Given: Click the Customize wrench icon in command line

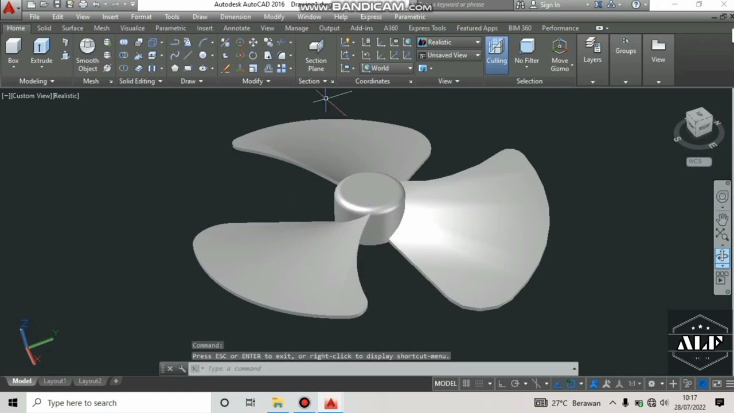Looking at the screenshot, I should point(182,369).
